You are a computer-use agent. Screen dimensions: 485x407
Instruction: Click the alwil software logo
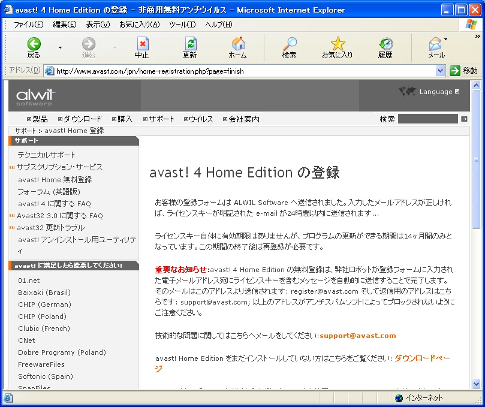[35, 97]
